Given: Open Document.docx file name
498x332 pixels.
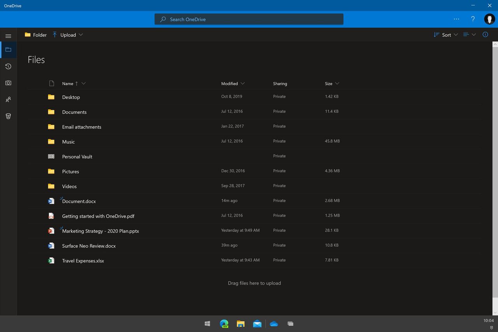Looking at the screenshot, I should tap(79, 201).
